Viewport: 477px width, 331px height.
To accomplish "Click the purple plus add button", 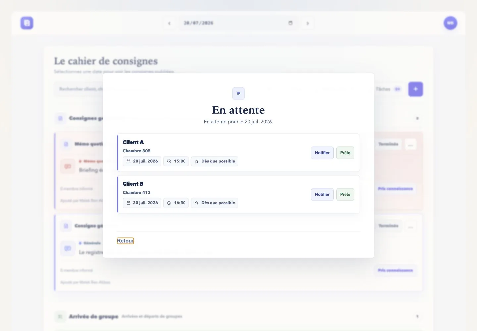I will 416,89.
